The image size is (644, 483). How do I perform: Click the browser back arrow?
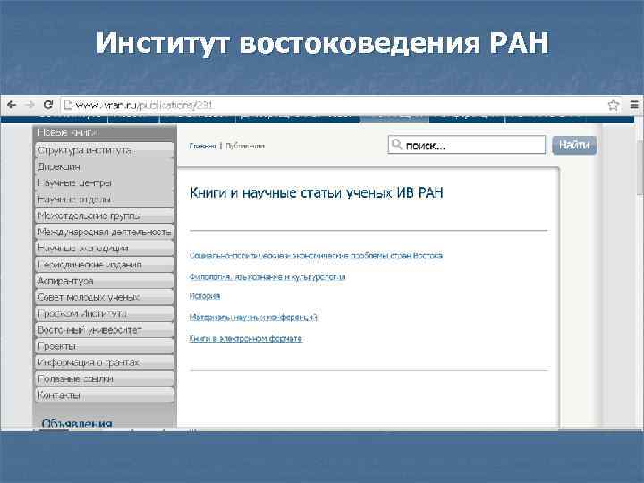click(x=12, y=105)
